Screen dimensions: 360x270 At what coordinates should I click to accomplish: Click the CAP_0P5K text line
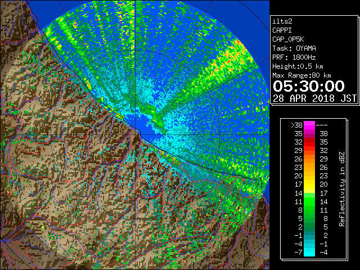[288, 39]
